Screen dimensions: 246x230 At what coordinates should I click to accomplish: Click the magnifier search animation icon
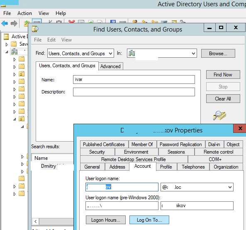219,115
